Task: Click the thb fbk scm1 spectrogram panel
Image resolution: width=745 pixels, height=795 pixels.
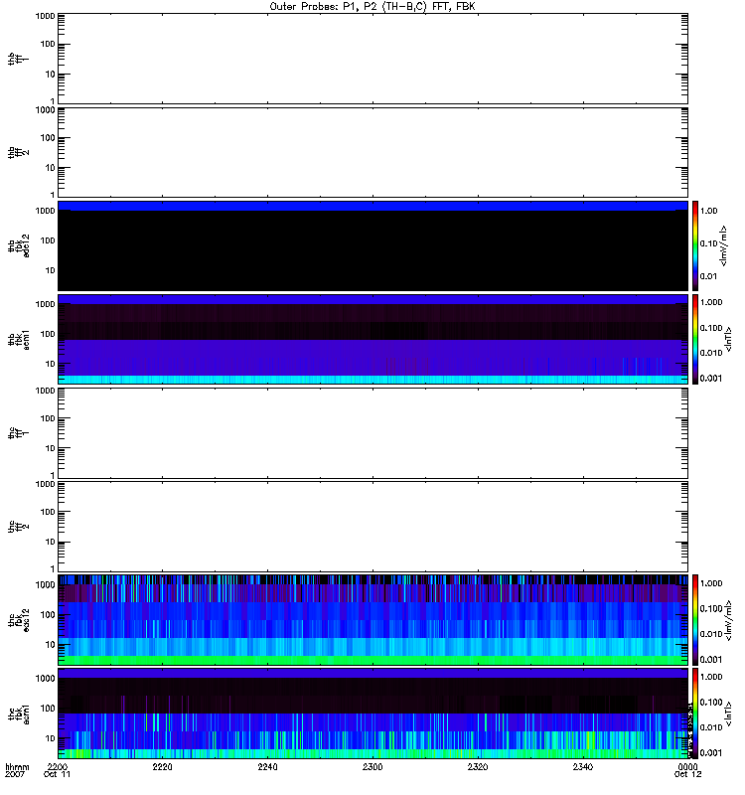Action: pyautogui.click(x=372, y=339)
